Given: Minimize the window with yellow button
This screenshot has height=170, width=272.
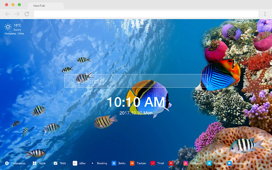Looking at the screenshot, I should coord(13,5).
